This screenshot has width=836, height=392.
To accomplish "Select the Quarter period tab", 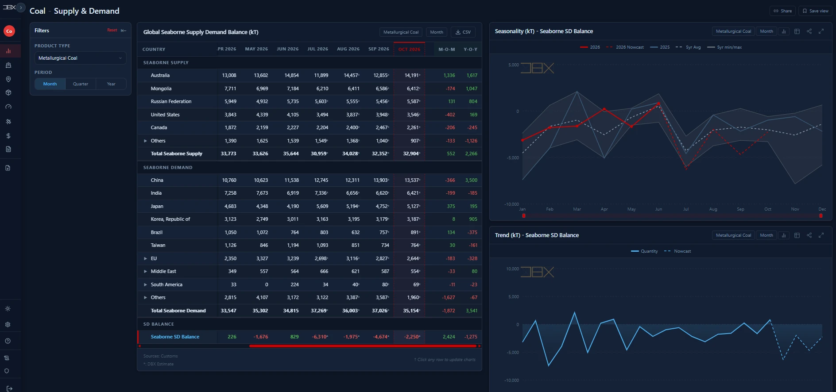I will 81,84.
